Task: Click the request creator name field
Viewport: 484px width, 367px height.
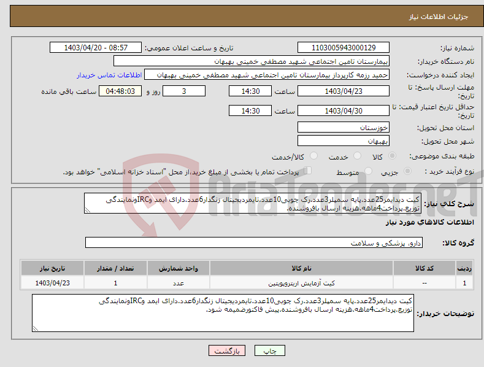Action: click(267, 75)
